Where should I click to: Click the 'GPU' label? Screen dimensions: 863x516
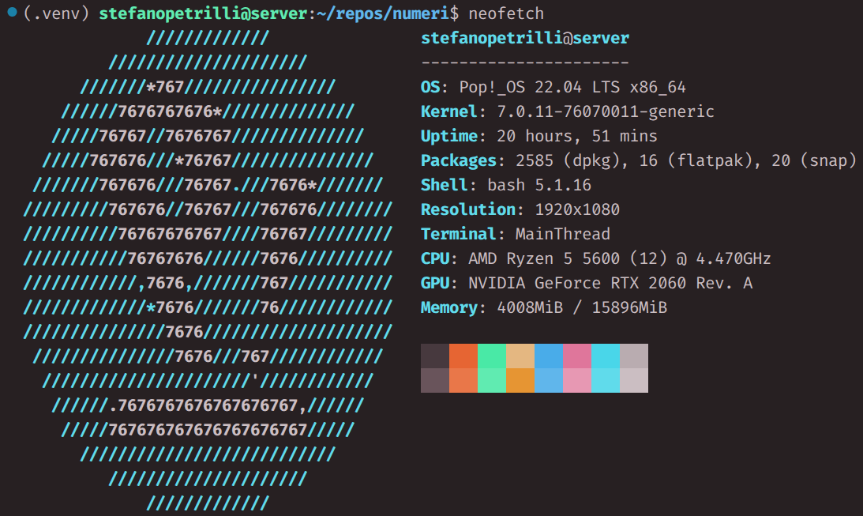click(435, 283)
